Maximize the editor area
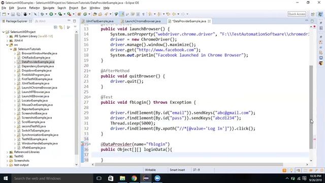The width and height of the screenshot is (325, 183). (x=312, y=21)
